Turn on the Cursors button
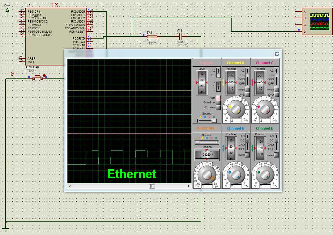 [x=218, y=107]
